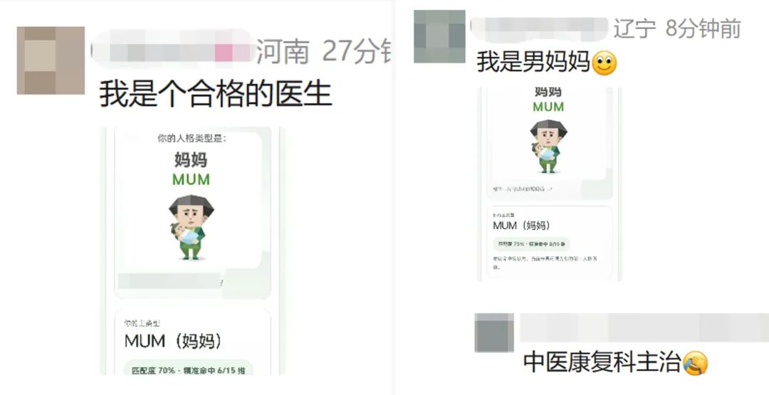Enlarge the right MUM result image attachment

pos(549,184)
